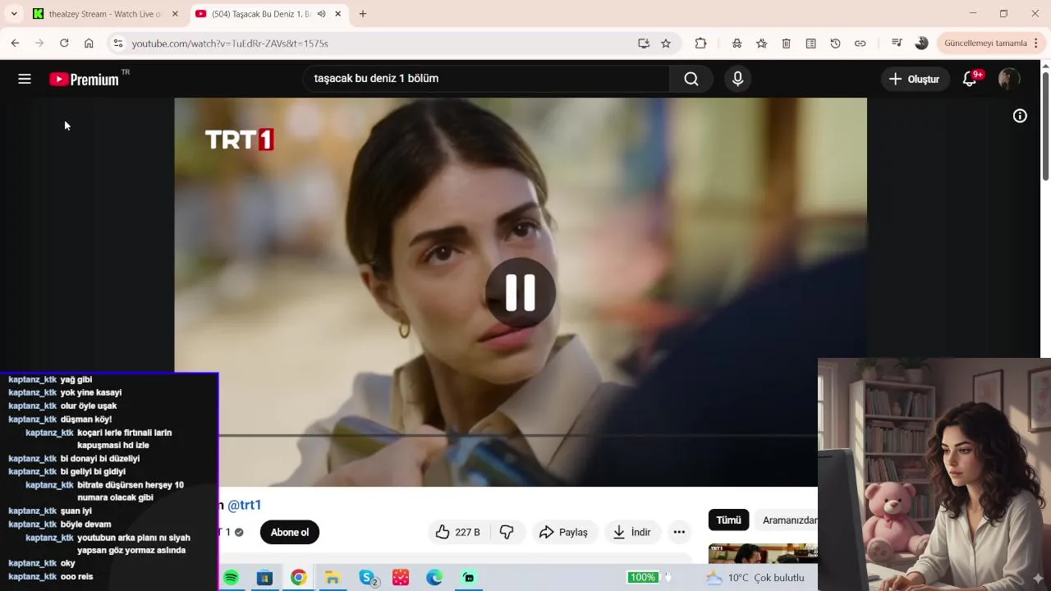Switch to thealzey Stream Kick tab
The height and width of the screenshot is (591, 1051).
(x=105, y=14)
